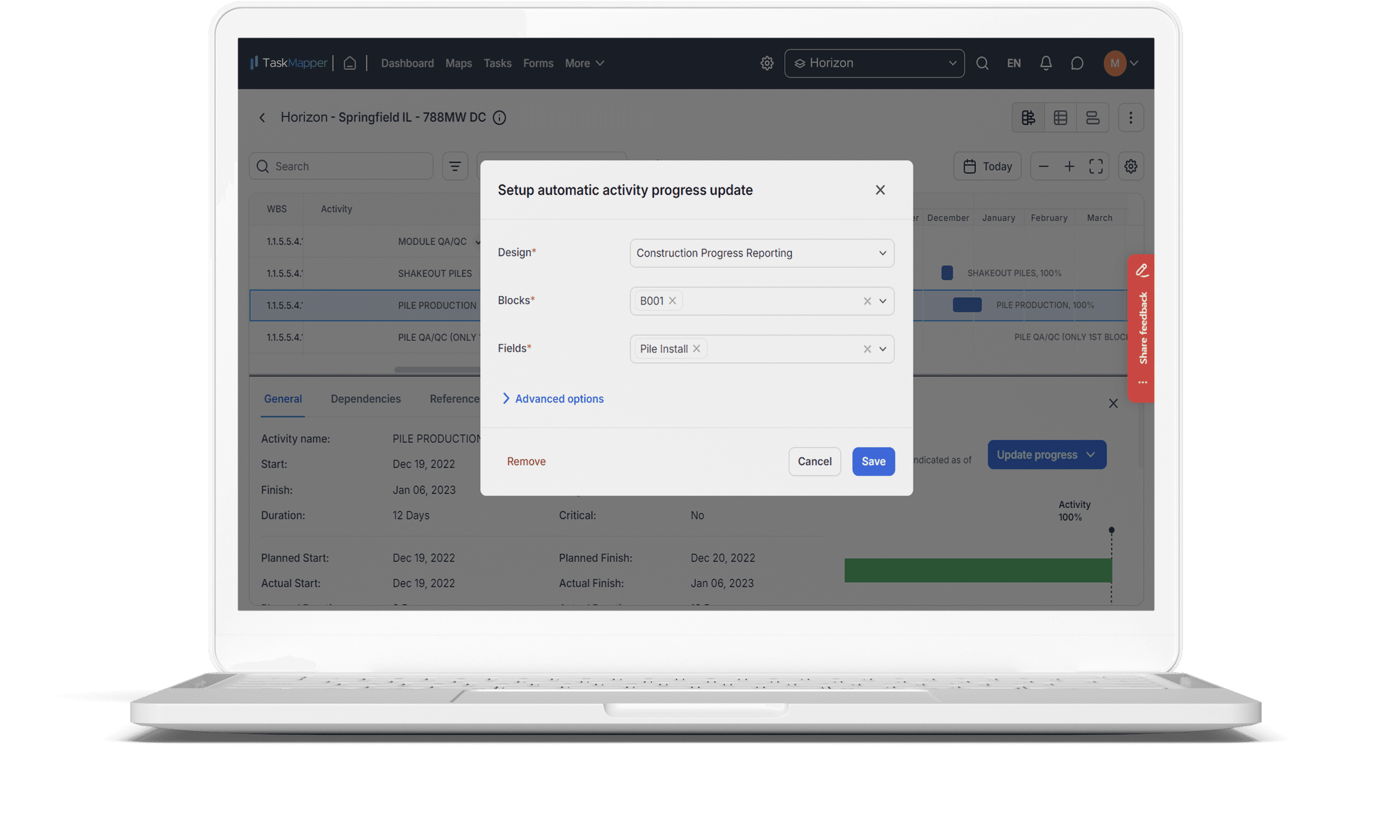The image size is (1373, 836).
Task: Click the January month header
Action: point(998,218)
